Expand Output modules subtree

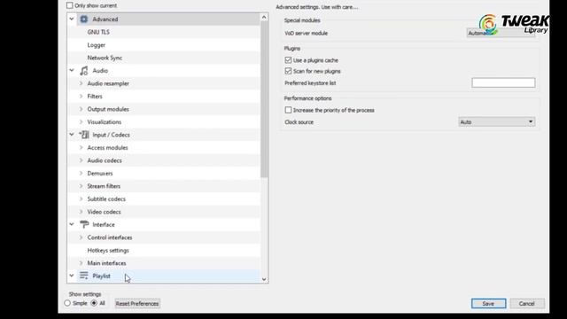[81, 109]
